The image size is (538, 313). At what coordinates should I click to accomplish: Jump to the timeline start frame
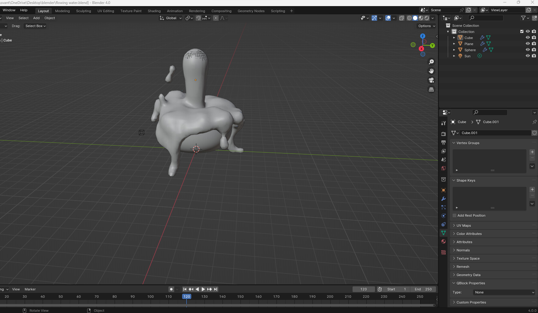185,289
